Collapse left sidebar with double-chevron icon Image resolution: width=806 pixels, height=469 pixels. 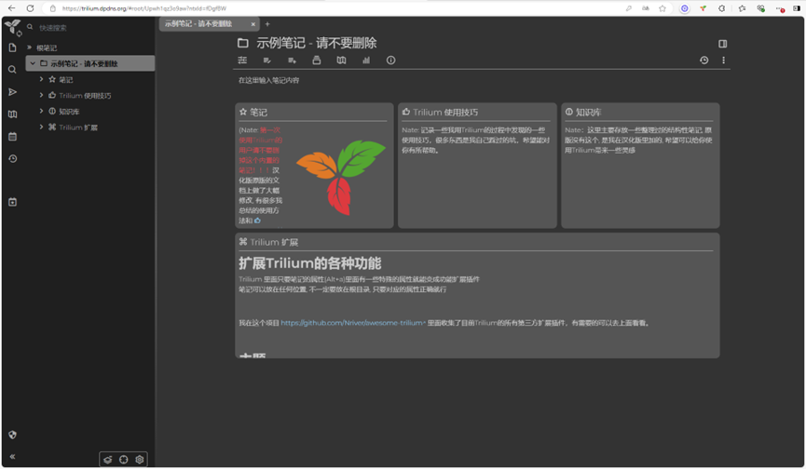pyautogui.click(x=12, y=457)
